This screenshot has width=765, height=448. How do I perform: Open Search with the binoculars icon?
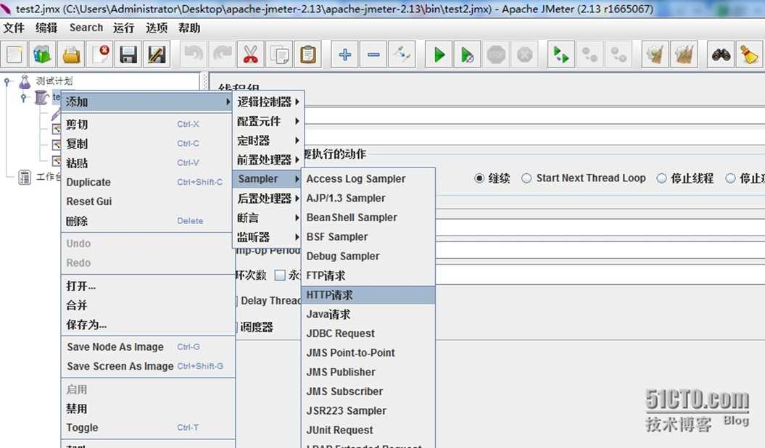point(721,54)
